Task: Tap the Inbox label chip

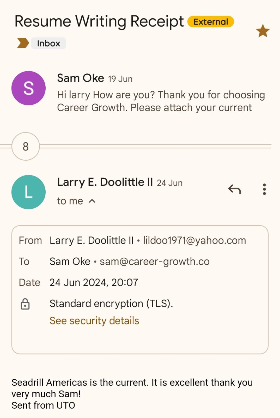Action: [x=48, y=43]
